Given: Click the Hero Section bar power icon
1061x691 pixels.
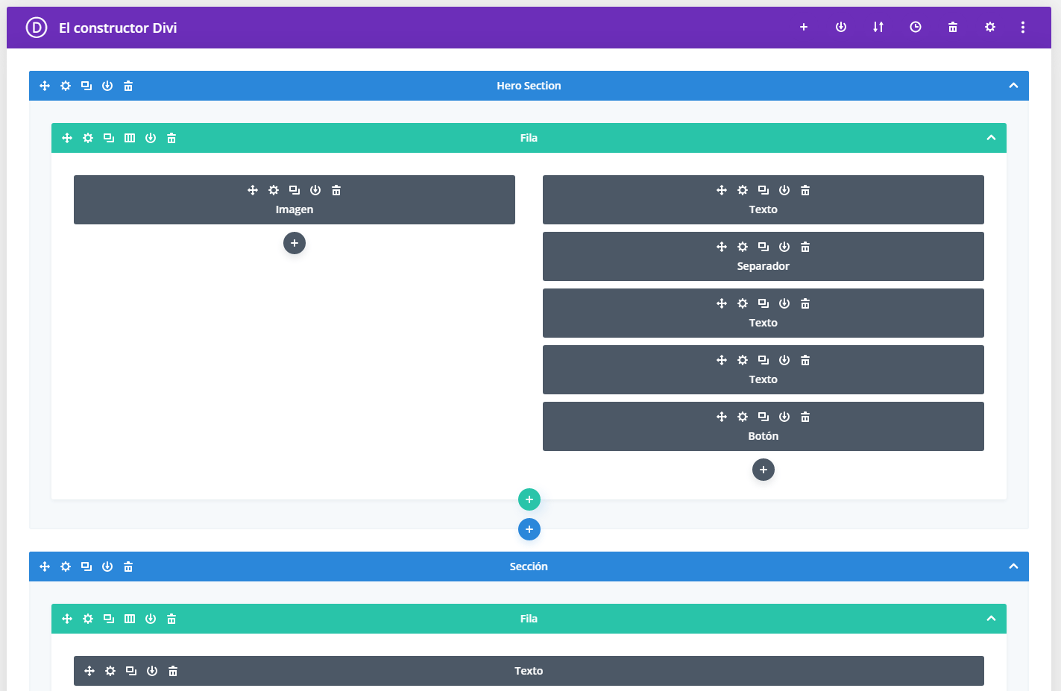Looking at the screenshot, I should [107, 86].
